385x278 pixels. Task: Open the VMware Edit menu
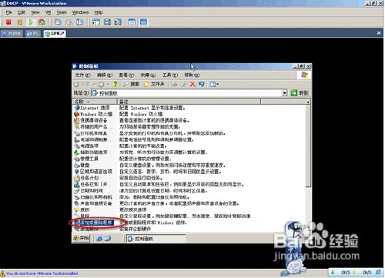coord(22,12)
